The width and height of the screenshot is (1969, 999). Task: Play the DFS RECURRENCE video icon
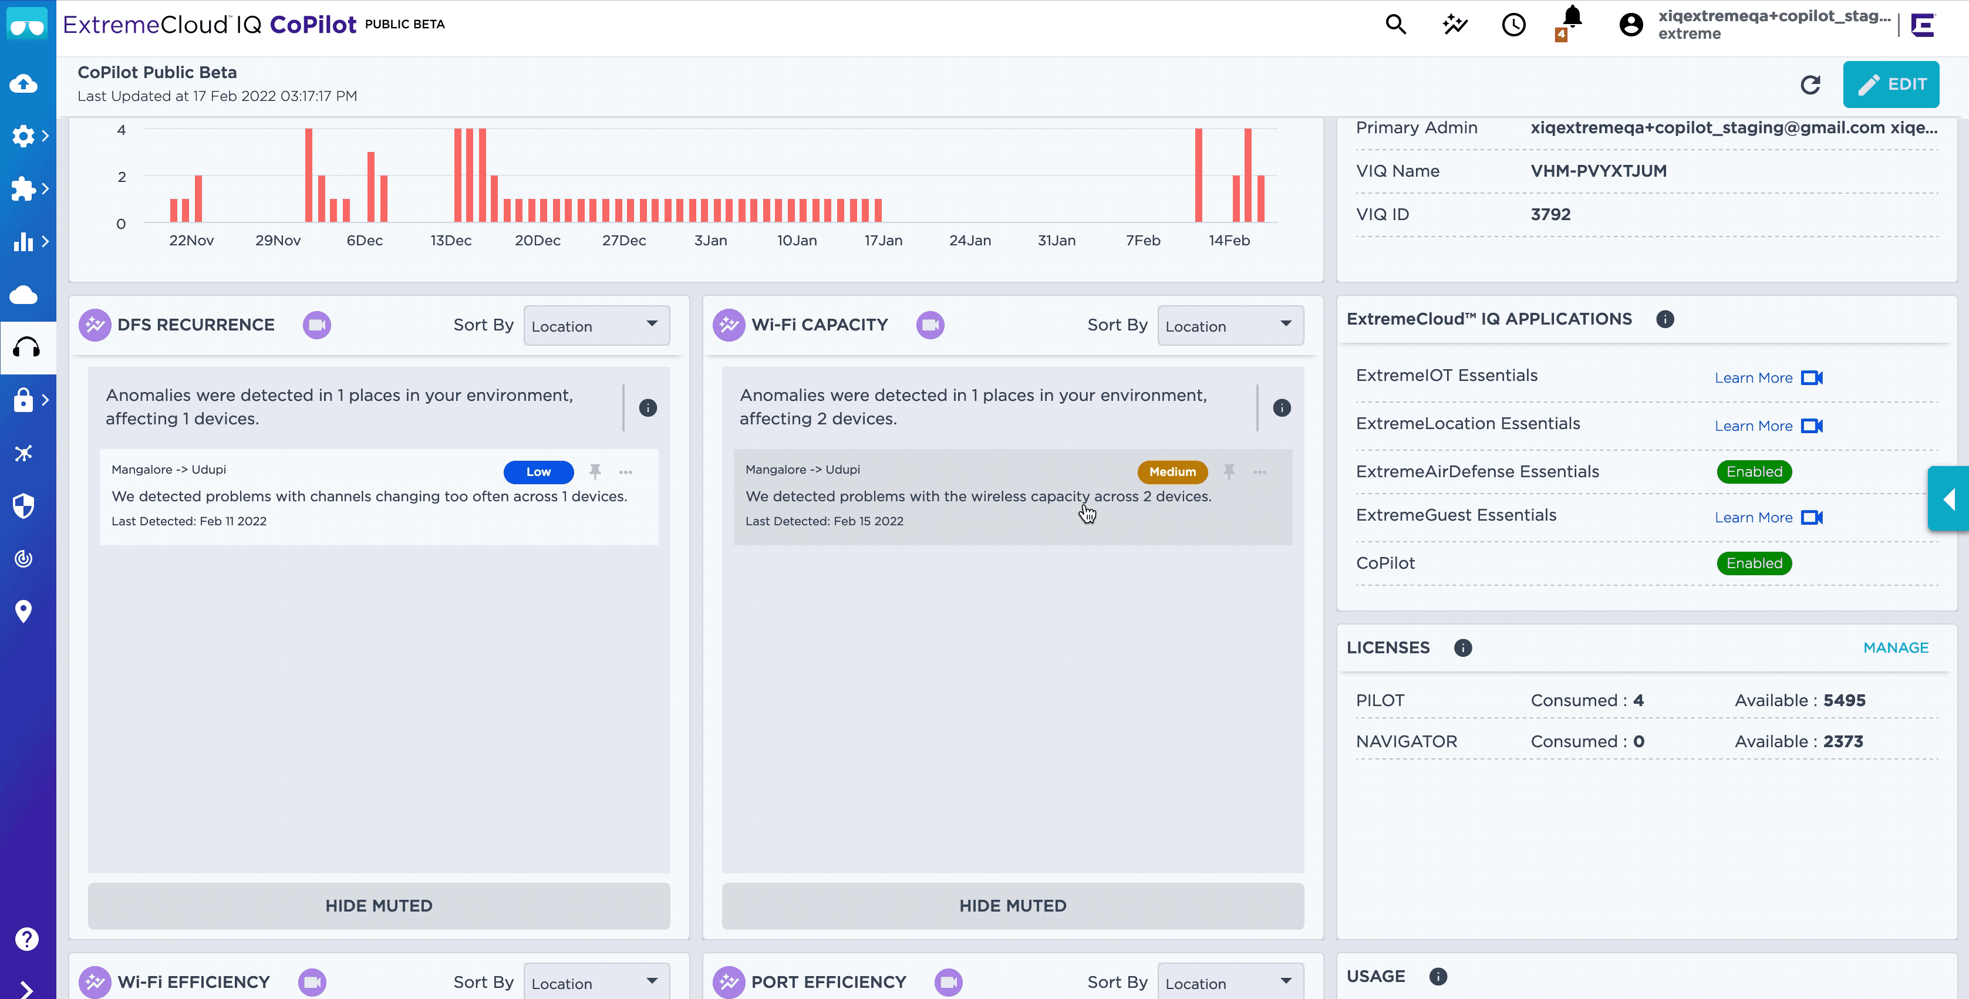pos(316,325)
